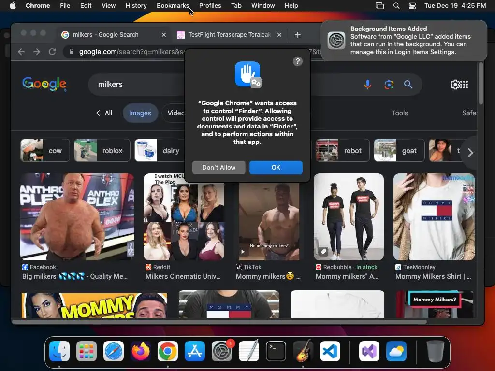The width and height of the screenshot is (495, 371).
Task: Click the roblox suggestion chip
Action: (102, 151)
